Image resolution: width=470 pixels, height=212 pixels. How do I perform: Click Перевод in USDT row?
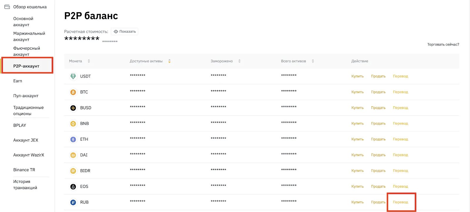pyautogui.click(x=400, y=76)
